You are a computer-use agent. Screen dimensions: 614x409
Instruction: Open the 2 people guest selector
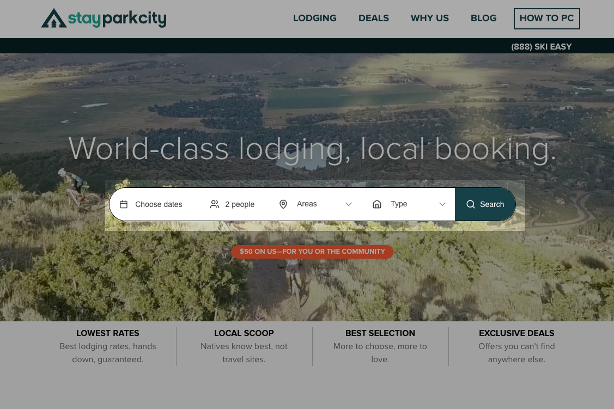coord(233,204)
